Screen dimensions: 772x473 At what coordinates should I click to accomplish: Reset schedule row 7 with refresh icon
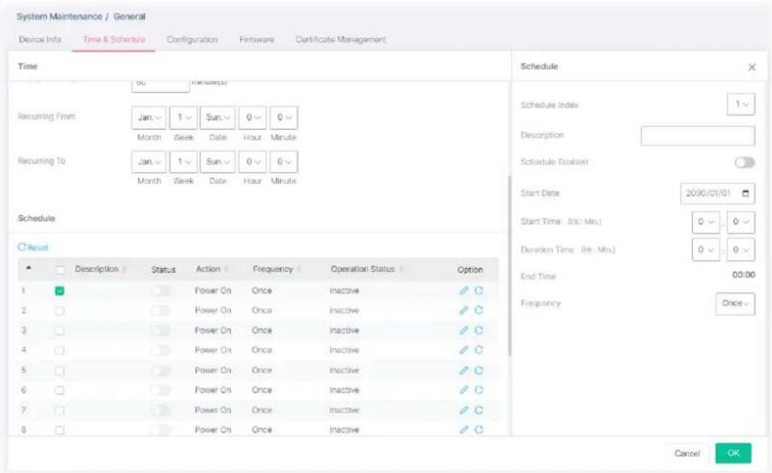[x=478, y=410]
